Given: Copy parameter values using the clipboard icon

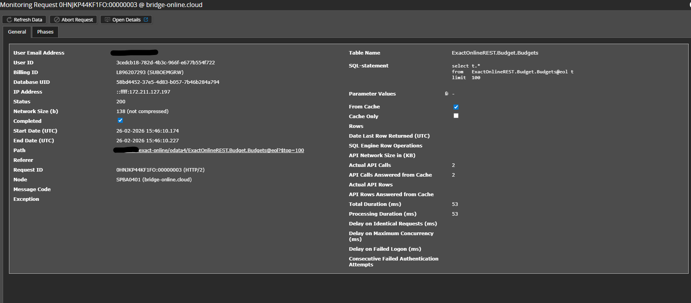Looking at the screenshot, I should coord(446,94).
